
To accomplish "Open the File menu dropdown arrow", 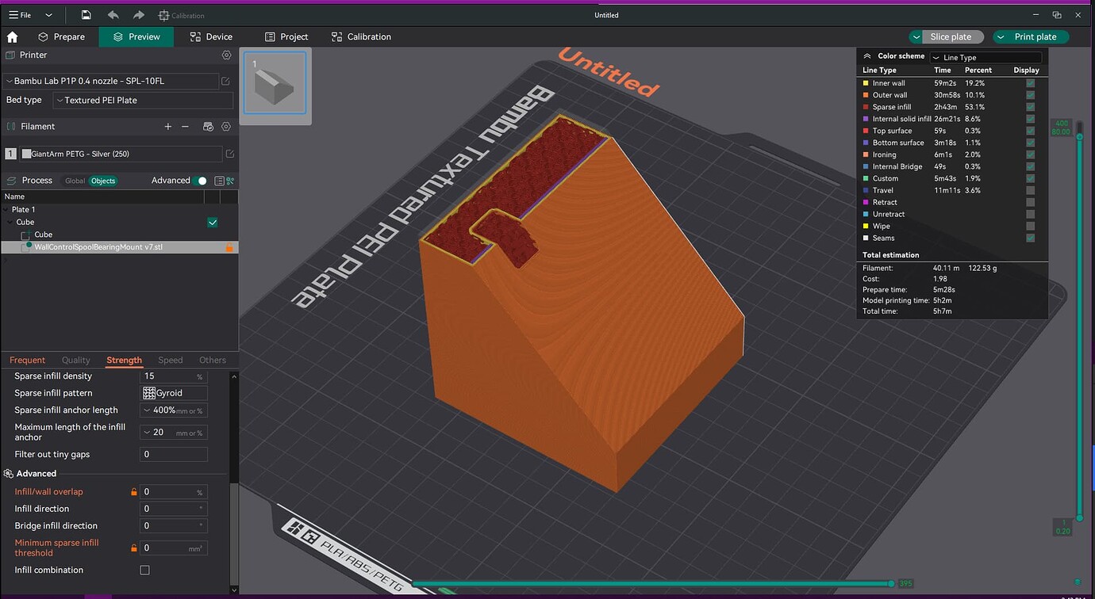I will point(48,15).
